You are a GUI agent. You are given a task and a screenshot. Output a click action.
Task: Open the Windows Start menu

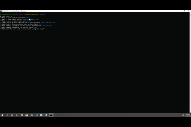(2, 115)
